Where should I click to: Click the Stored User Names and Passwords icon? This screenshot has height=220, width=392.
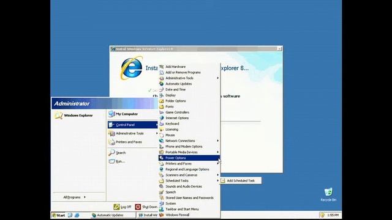click(x=162, y=198)
